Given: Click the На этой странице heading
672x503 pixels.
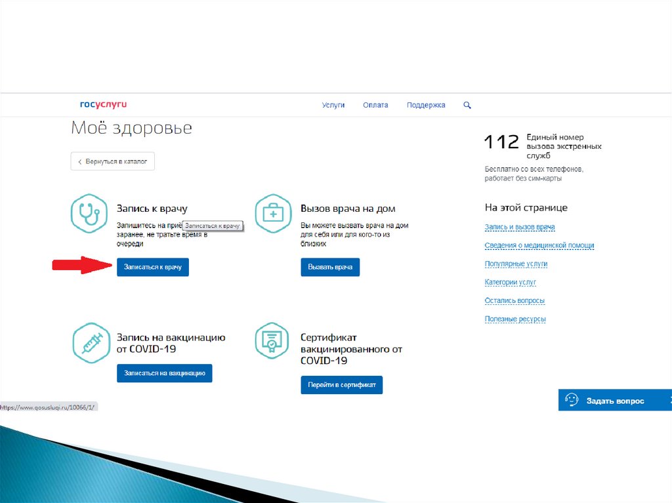Looking at the screenshot, I should 526,207.
